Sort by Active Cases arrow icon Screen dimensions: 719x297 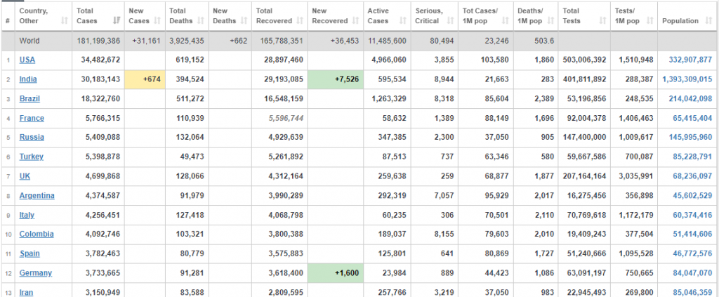[x=402, y=20]
